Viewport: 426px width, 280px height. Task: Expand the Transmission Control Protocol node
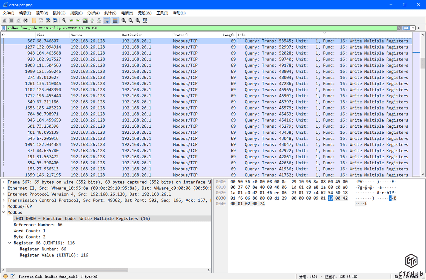point(4,200)
